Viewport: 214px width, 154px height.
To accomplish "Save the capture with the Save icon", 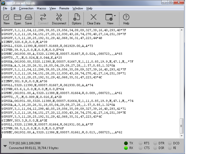I will click(x=28, y=17).
